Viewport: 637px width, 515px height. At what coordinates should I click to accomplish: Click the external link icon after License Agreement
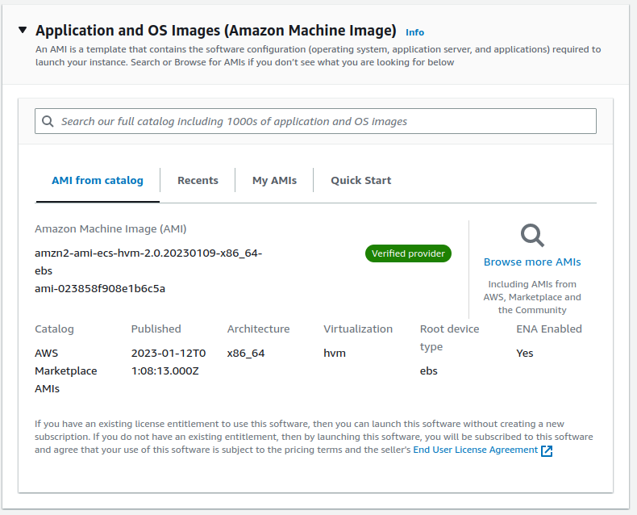pos(547,451)
